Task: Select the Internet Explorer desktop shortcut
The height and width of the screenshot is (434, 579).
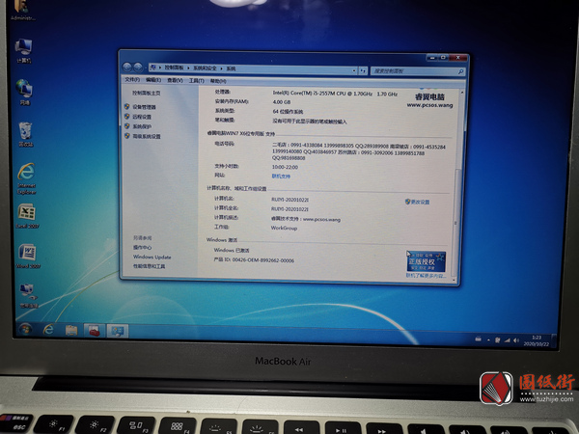Action: click(x=26, y=178)
